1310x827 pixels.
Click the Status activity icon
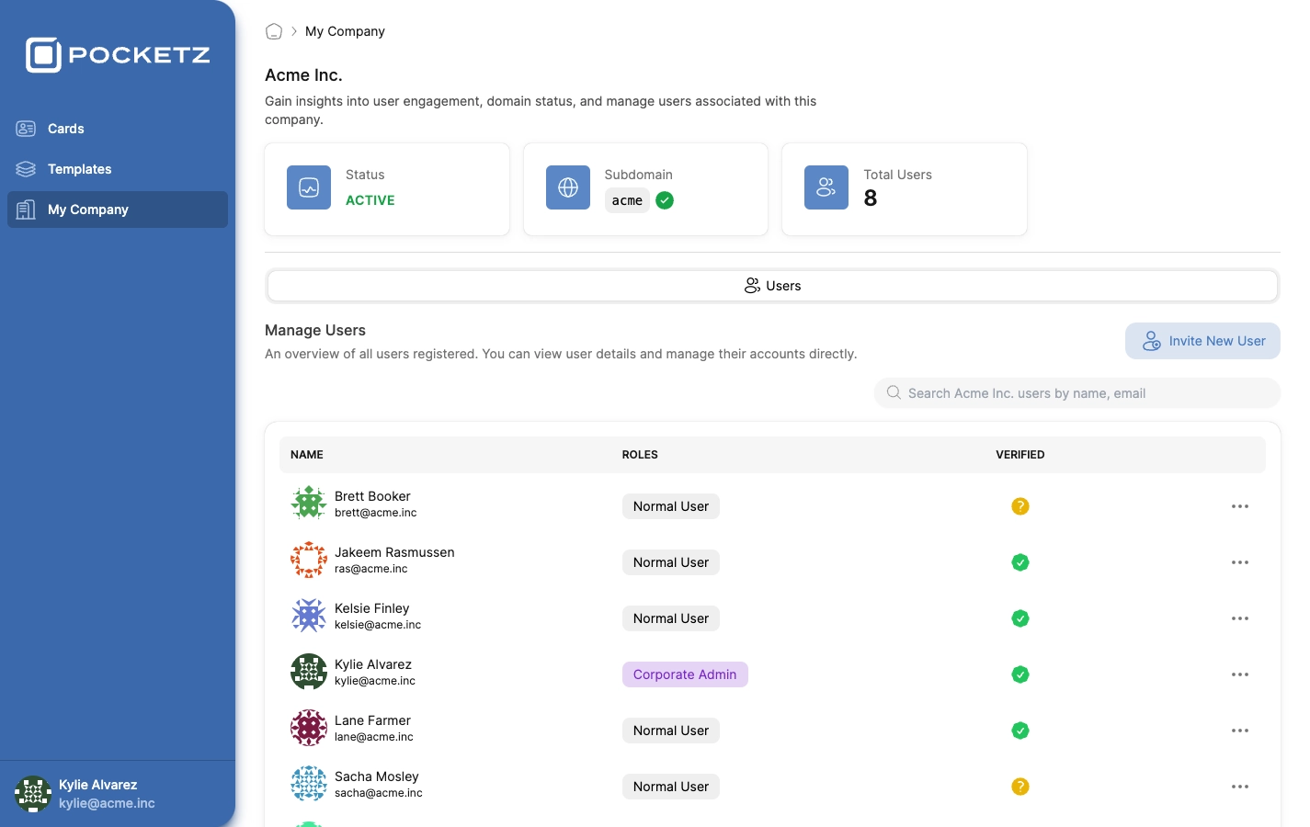(x=309, y=187)
